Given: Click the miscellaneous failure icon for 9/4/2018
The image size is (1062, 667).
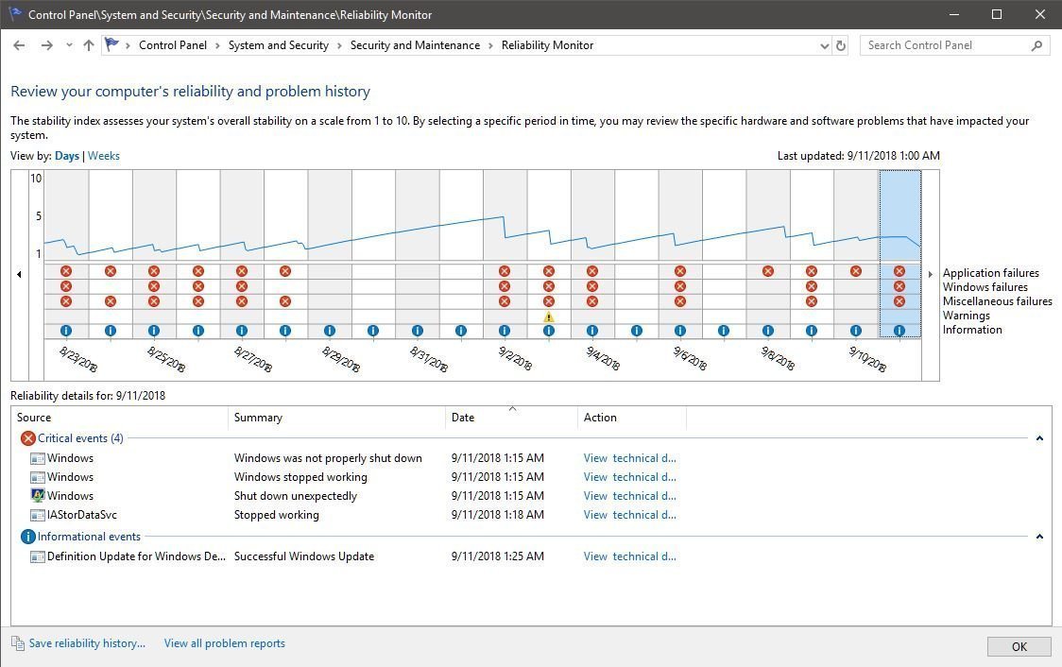Looking at the screenshot, I should point(592,301).
